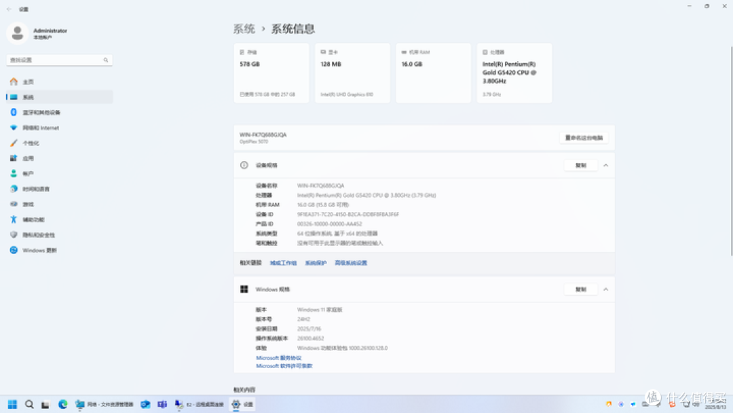Open 蓝牙和其他设备 settings
733x413 pixels.
point(59,113)
